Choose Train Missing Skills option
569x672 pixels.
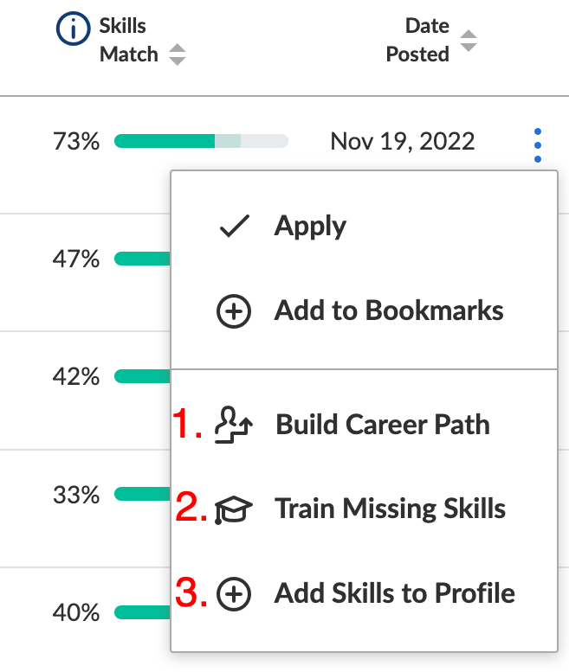[x=364, y=509]
